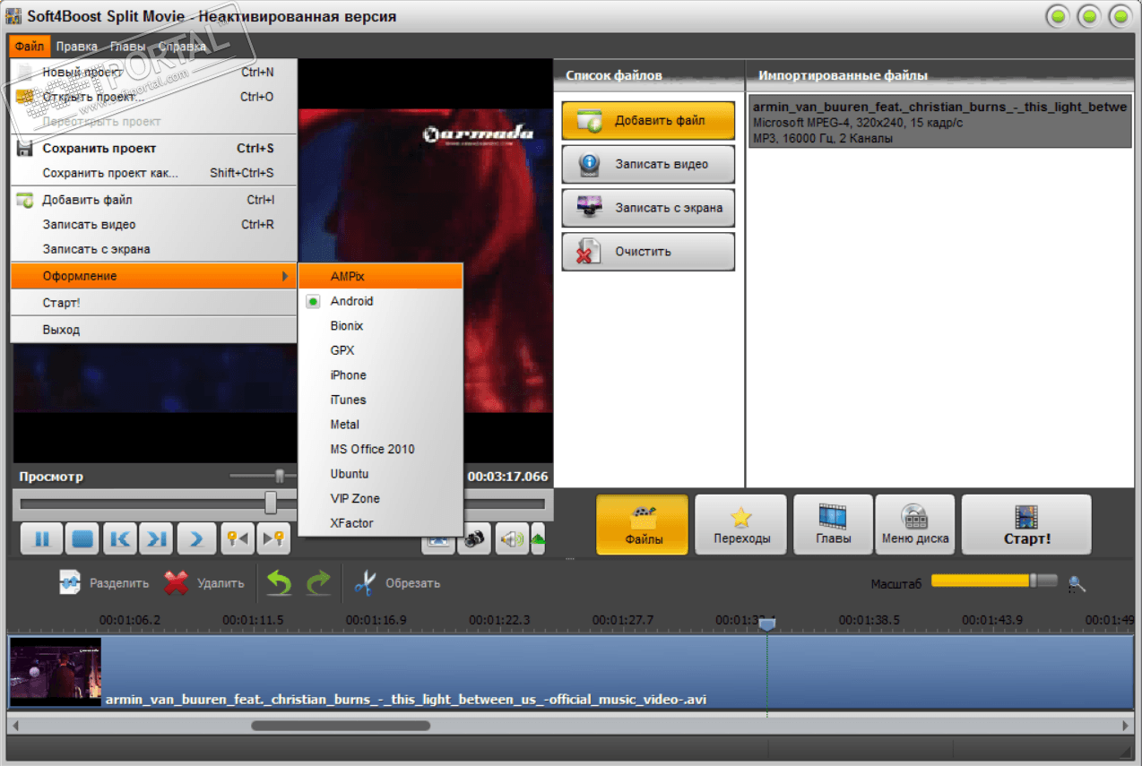
Task: Select the VIP Zone skin
Action: 380,498
